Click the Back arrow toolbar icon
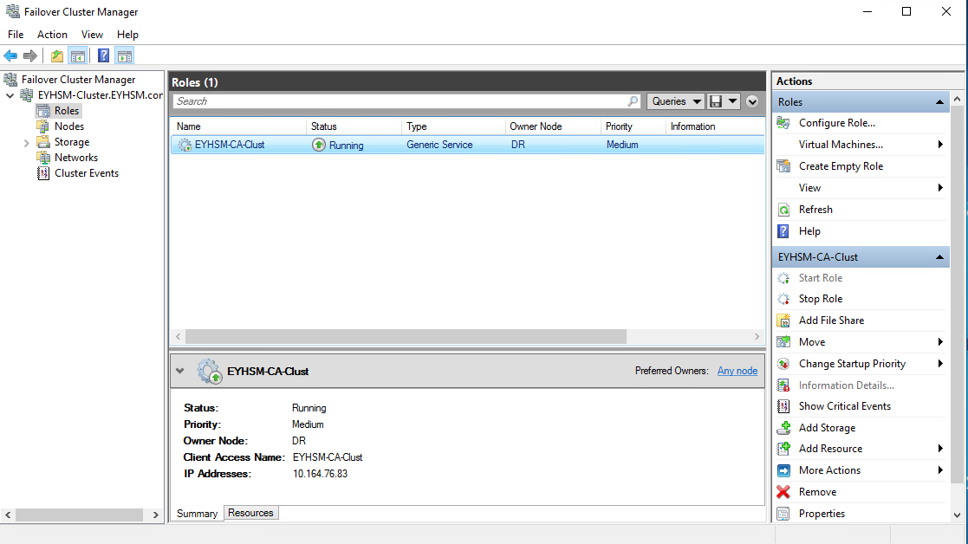Viewport: 968px width, 544px height. pos(10,56)
